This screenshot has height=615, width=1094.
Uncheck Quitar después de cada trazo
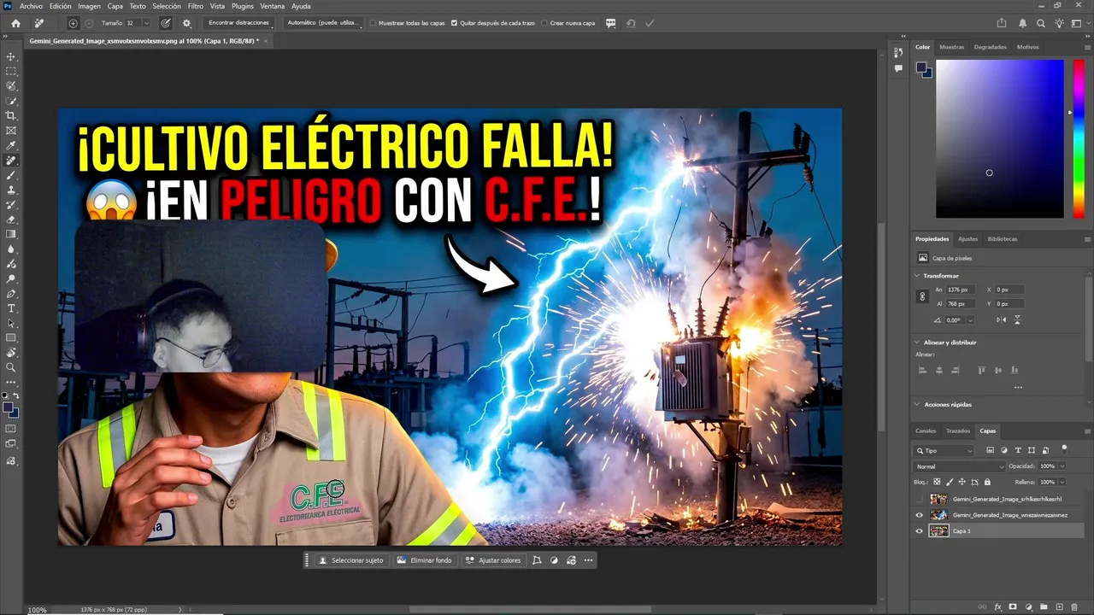[x=454, y=23]
